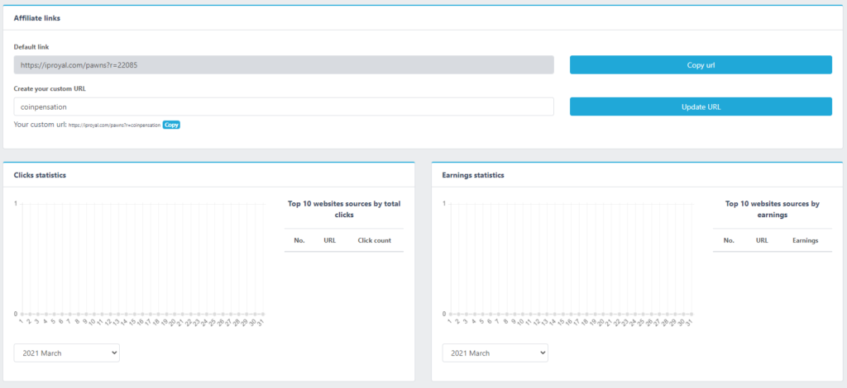
Task: Click the Affiliate links heading
Action: tap(36, 18)
